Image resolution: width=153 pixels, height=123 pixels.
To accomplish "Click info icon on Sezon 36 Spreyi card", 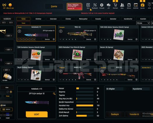I will pyautogui.click(x=136, y=59).
